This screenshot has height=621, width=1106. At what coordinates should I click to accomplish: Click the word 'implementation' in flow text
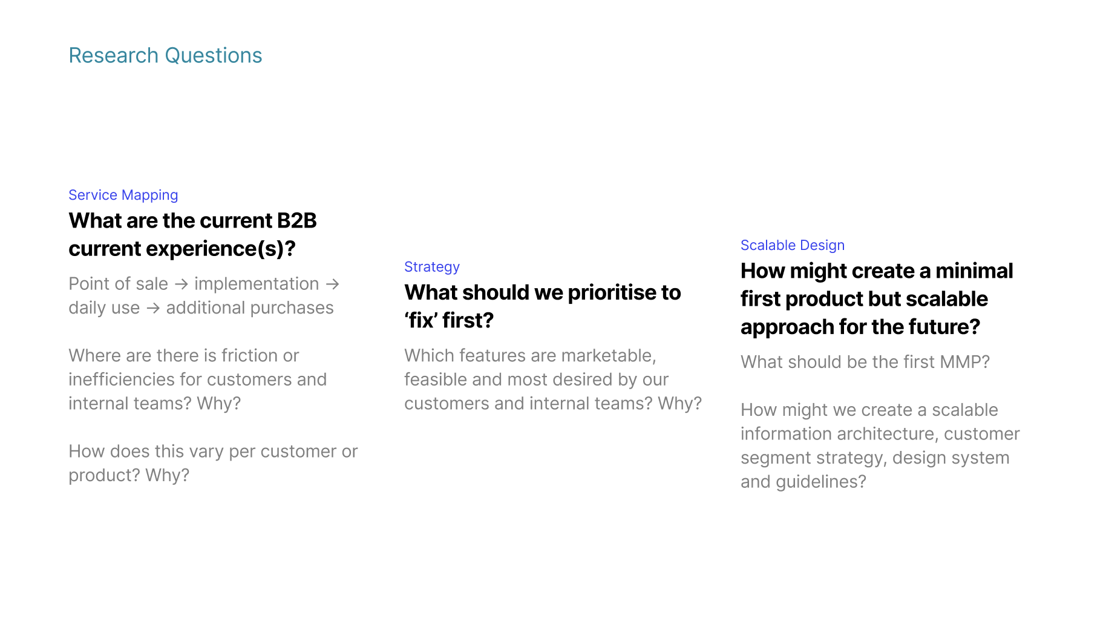pyautogui.click(x=257, y=284)
